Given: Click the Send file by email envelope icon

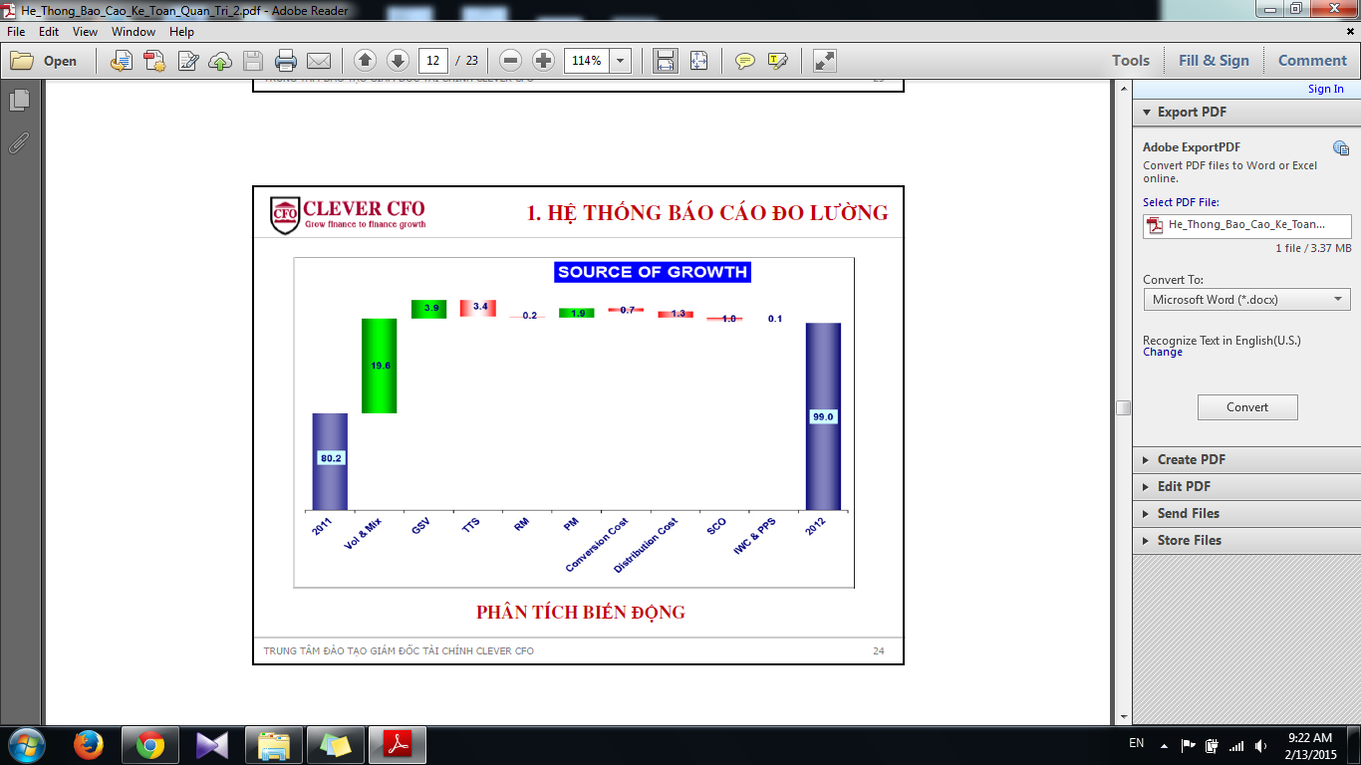Looking at the screenshot, I should pyautogui.click(x=319, y=61).
